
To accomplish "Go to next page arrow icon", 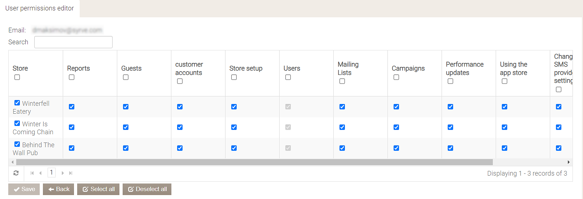I will [x=63, y=173].
